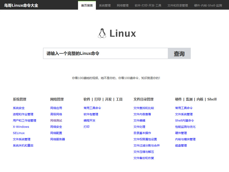Open the visited 网络测试 link
This screenshot has height=172, width=229.
pyautogui.click(x=56, y=121)
